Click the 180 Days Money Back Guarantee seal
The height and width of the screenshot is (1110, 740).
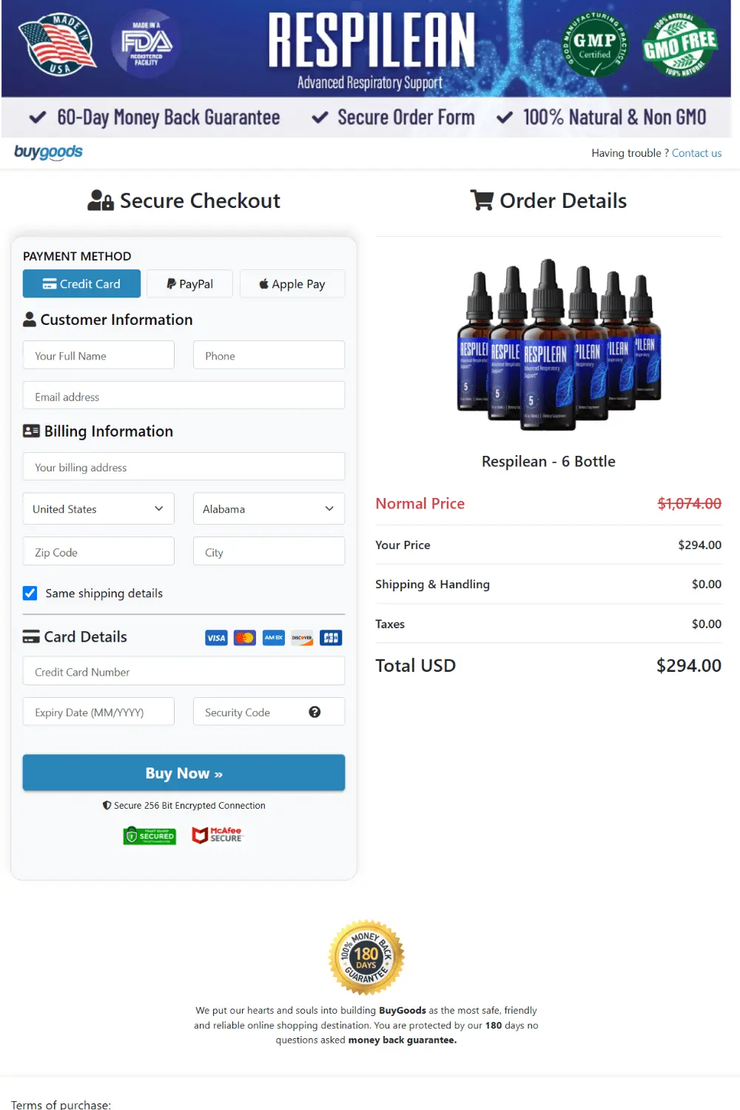click(366, 956)
